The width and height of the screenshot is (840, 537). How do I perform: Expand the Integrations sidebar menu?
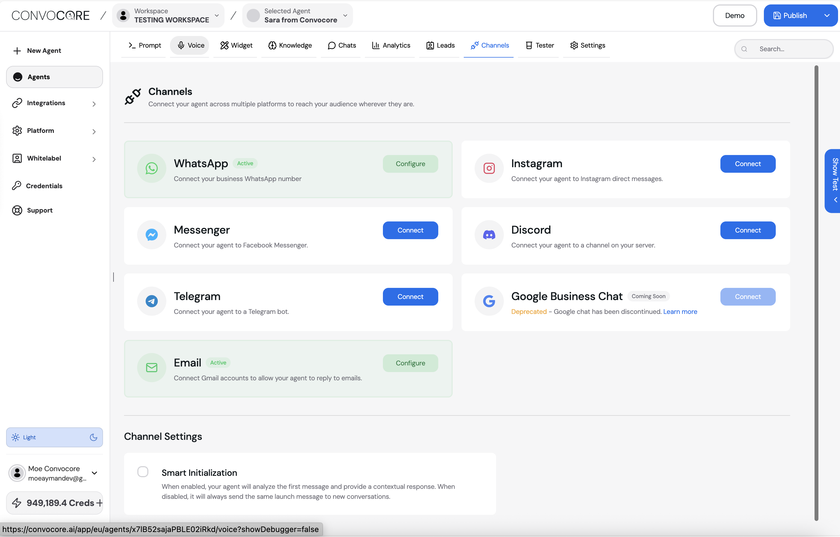(x=54, y=103)
